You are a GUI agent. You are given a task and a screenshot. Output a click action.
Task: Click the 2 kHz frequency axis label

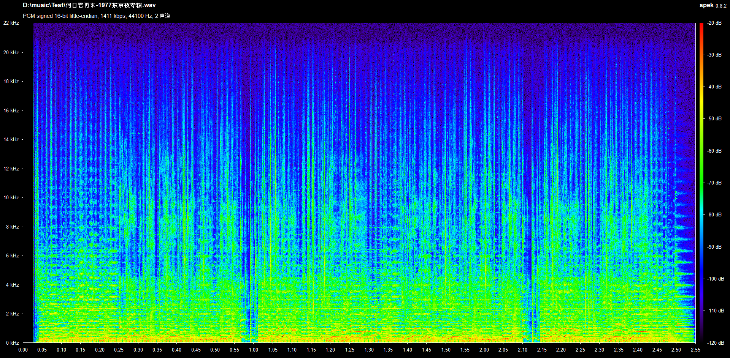point(13,314)
